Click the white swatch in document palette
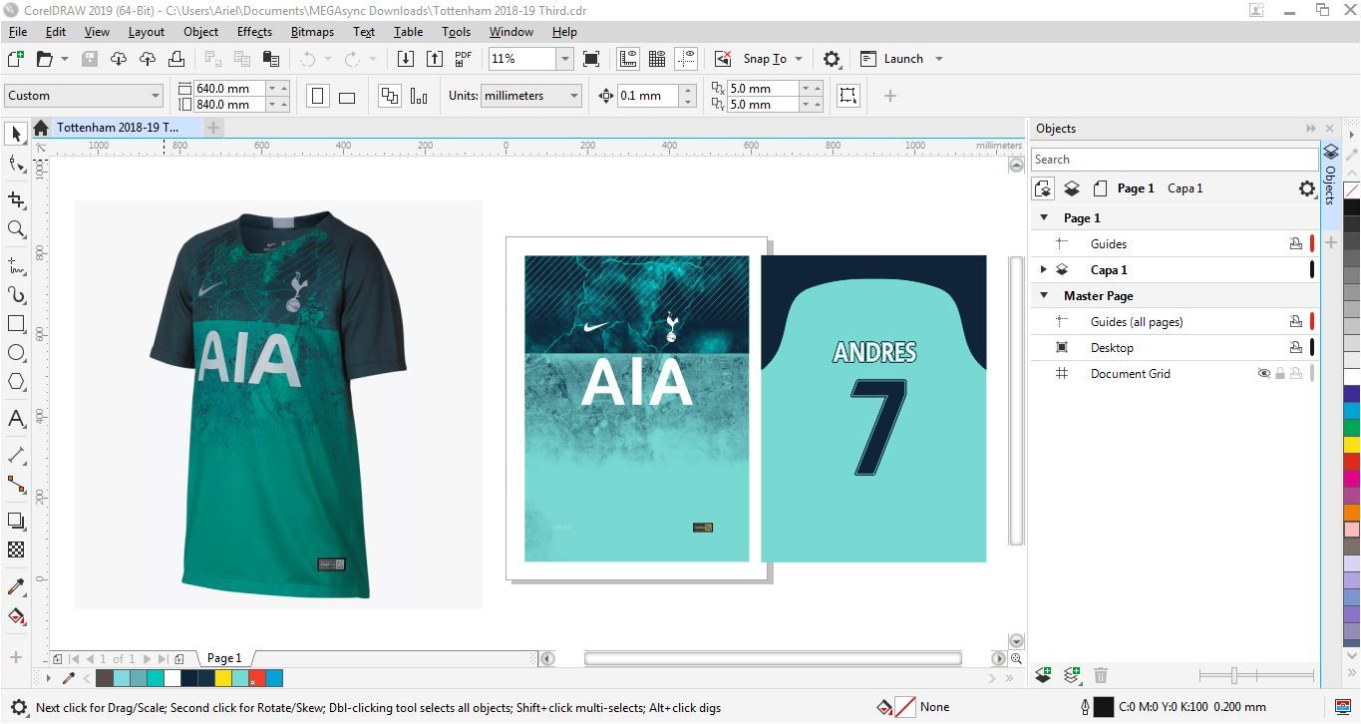 172,678
